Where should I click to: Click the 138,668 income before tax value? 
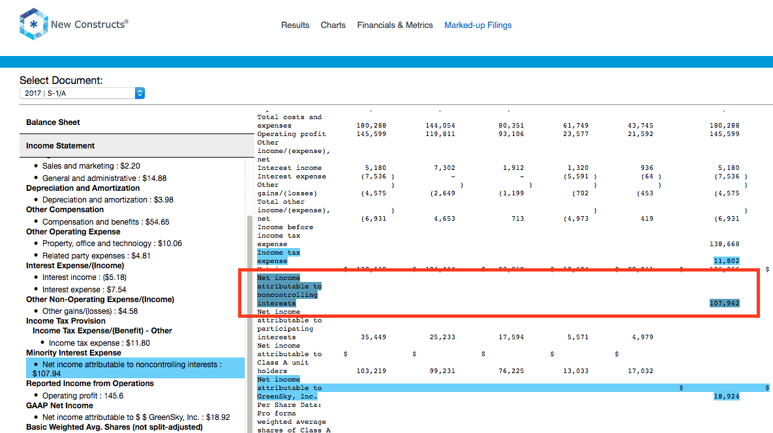tap(724, 244)
